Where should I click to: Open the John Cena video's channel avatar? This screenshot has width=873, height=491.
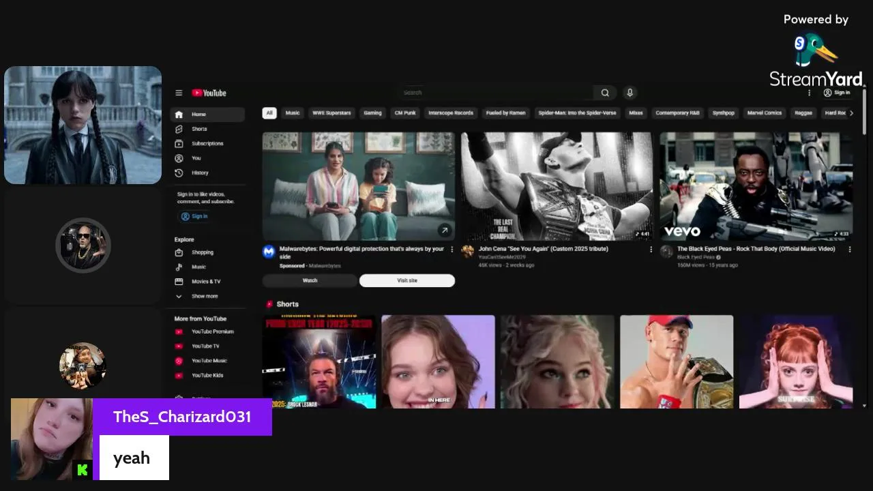point(467,252)
